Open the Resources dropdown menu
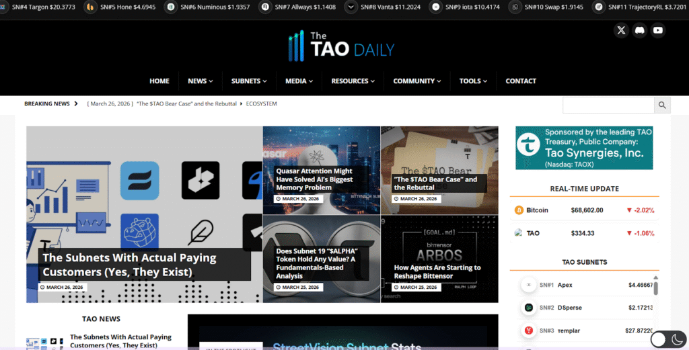 point(353,81)
